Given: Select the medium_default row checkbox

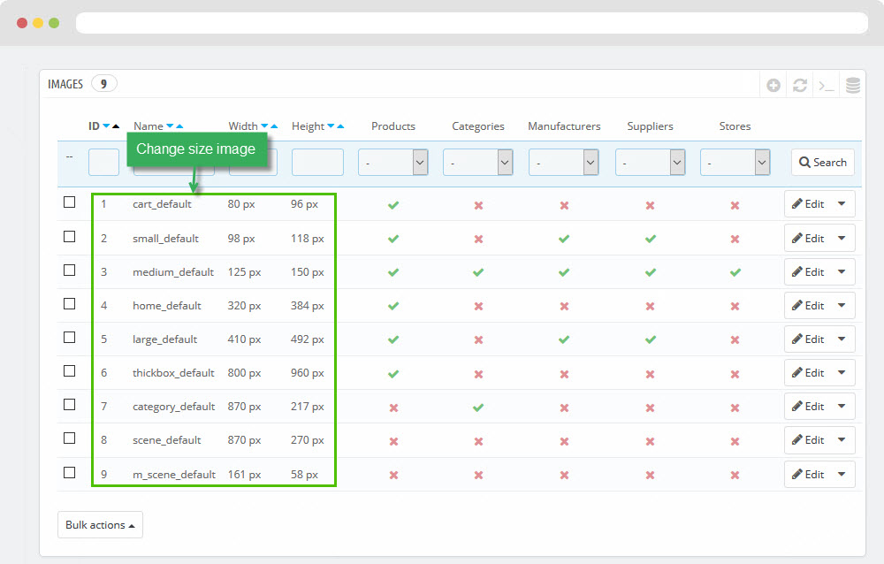Looking at the screenshot, I should click(69, 271).
